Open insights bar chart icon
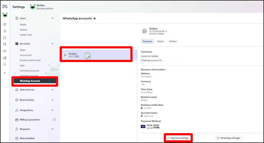The width and height of the screenshot is (264, 143). pyautogui.click(x=5, y=58)
